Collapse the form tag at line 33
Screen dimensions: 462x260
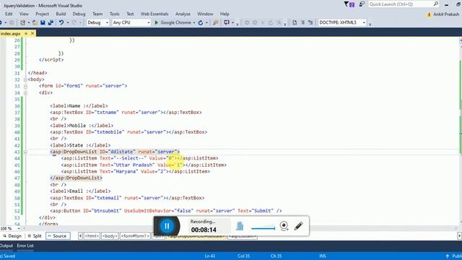(x=25, y=87)
